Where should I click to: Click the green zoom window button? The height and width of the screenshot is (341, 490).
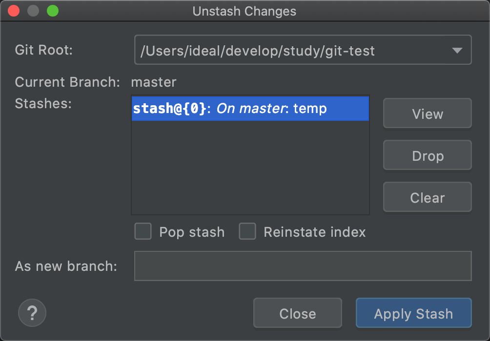pyautogui.click(x=53, y=11)
